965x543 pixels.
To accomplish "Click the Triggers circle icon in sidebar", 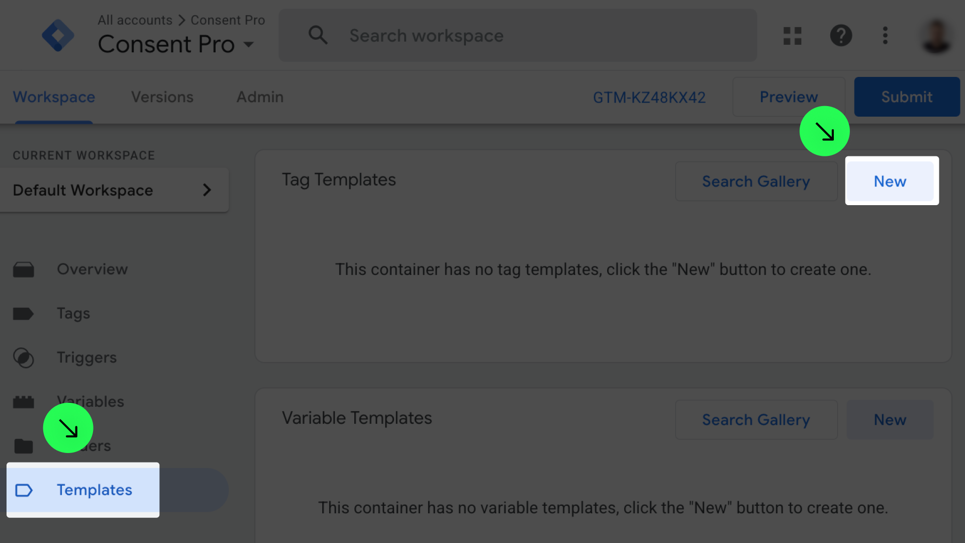I will [x=24, y=358].
